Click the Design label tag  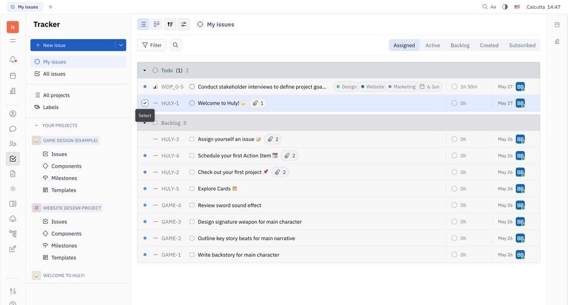tap(346, 87)
